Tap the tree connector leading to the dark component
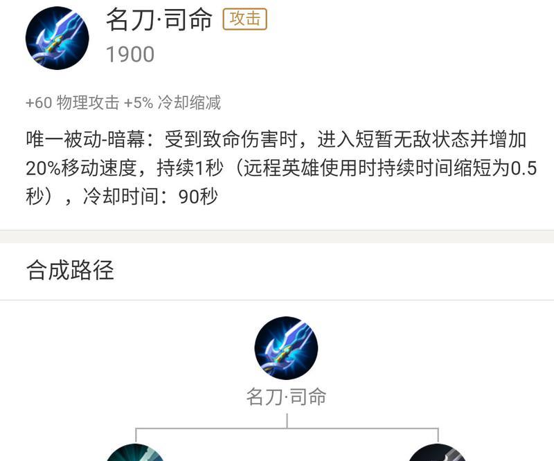This screenshot has width=554, height=461. 363,428
